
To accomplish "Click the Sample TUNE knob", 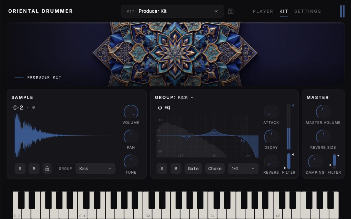I will (131, 161).
